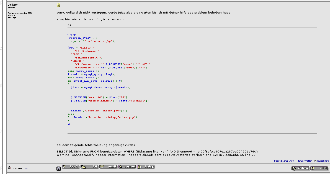Click the yellow note post icon
The width and height of the screenshot is (333, 174).
click(x=58, y=5)
